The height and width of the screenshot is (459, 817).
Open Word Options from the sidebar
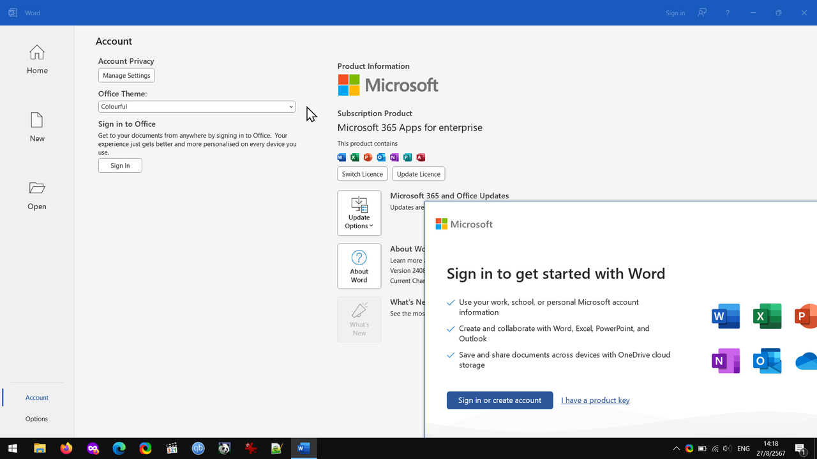pos(37,419)
